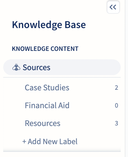The image size is (128, 157).
Task: Click the KNOWLEDGE CONTENT section header
Action: coord(45,49)
